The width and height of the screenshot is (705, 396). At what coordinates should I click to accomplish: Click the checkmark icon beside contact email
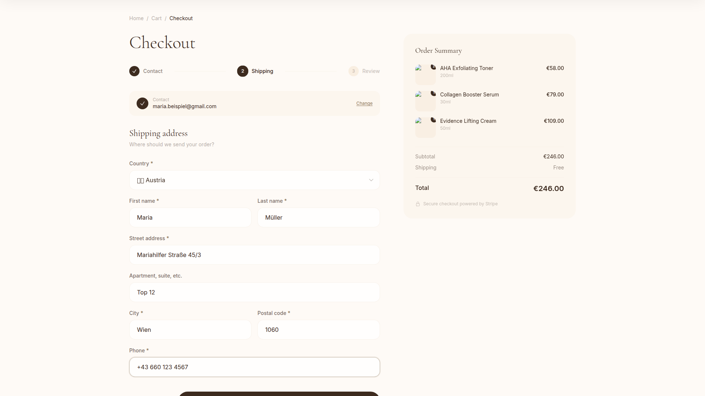(142, 103)
